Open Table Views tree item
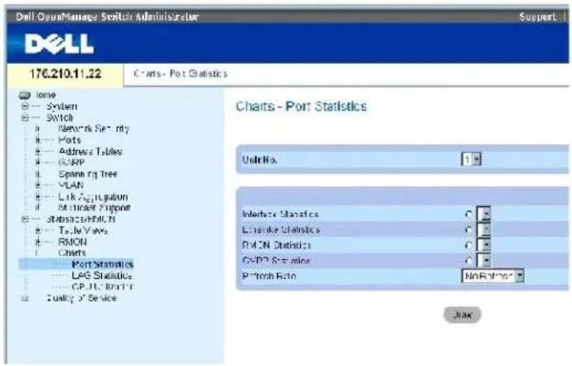This screenshot has height=366, width=572. click(x=83, y=230)
